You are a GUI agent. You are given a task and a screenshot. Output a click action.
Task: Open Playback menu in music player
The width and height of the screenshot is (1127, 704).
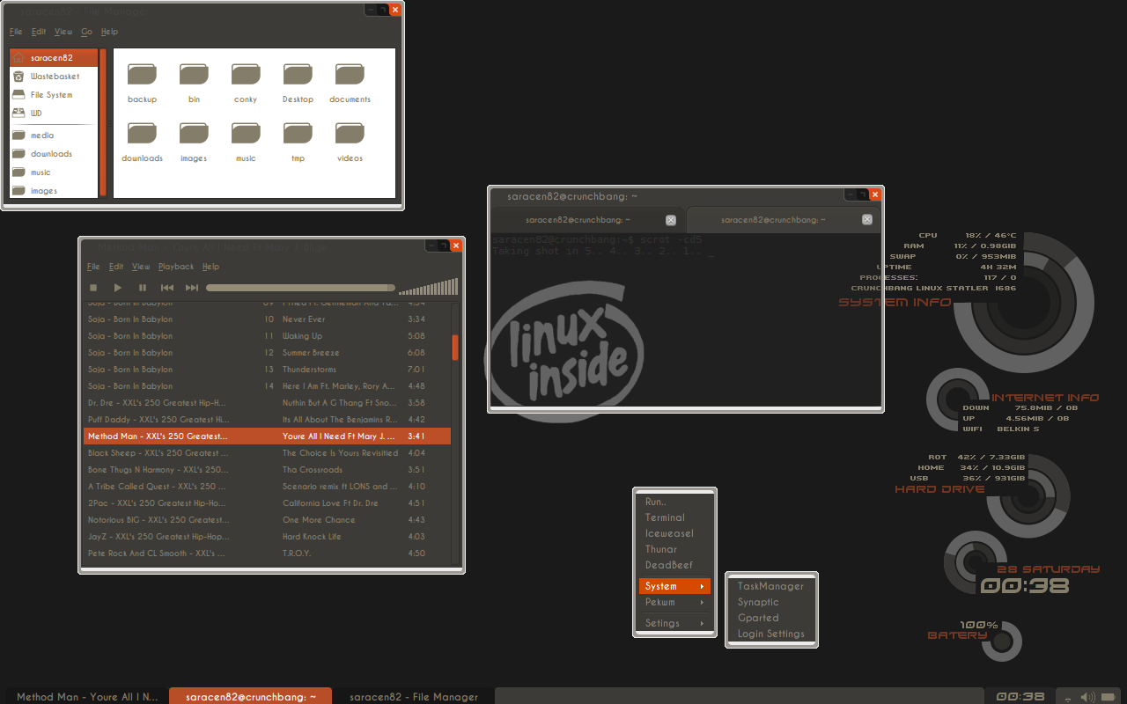[x=176, y=267]
